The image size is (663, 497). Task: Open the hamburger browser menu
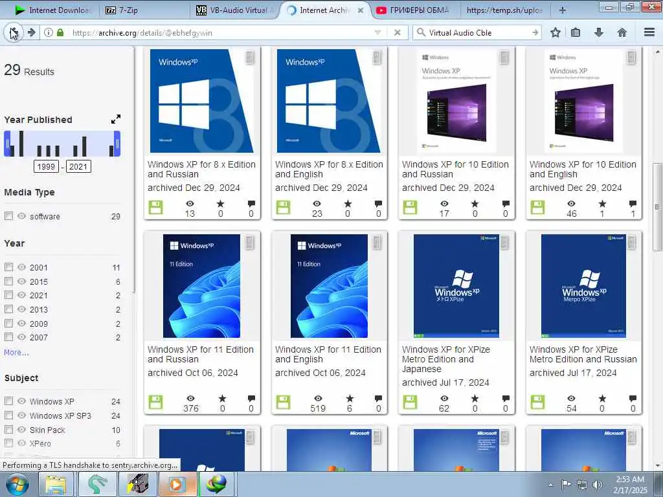click(x=649, y=32)
